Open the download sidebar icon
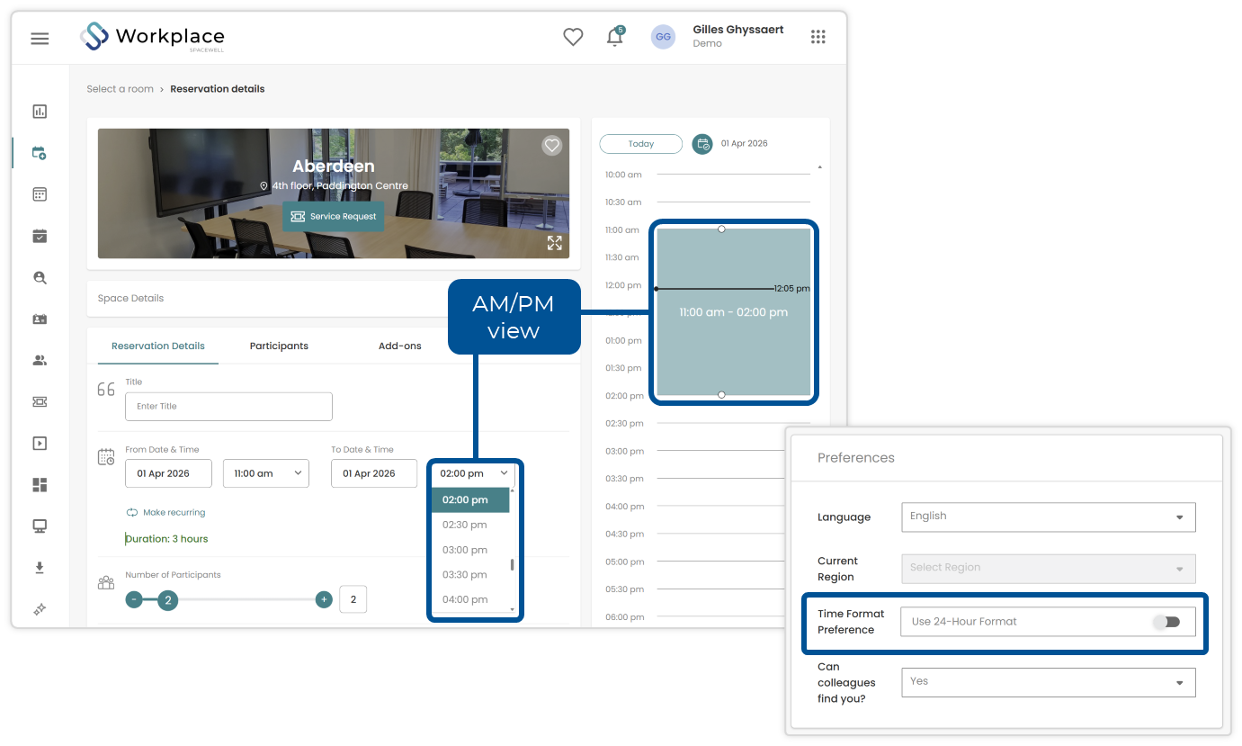This screenshot has width=1242, height=746. pos(40,568)
